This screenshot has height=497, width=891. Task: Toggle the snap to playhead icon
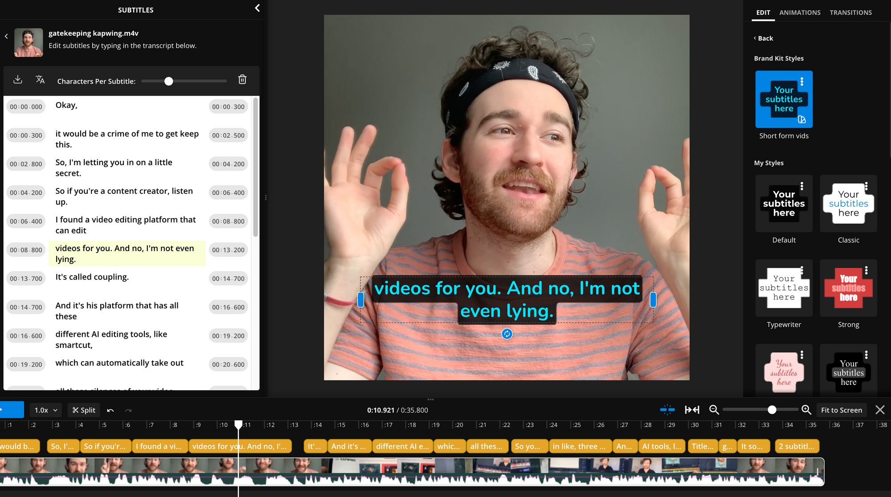point(667,410)
